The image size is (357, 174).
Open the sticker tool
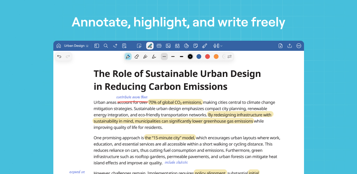(x=186, y=46)
